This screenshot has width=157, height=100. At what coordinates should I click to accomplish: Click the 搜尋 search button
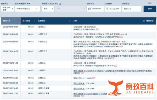pos(150,9)
